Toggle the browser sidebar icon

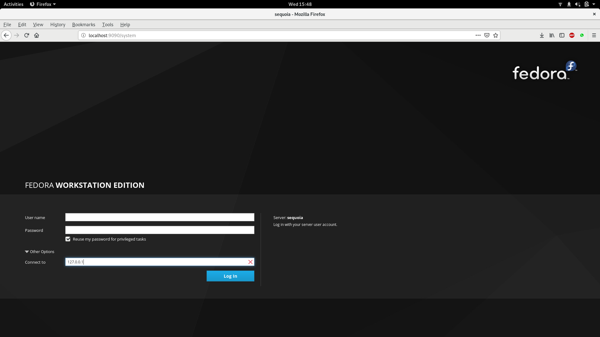point(562,35)
